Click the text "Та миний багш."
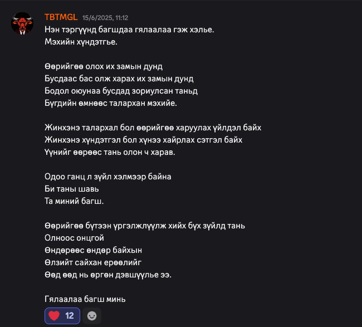 [x=74, y=201]
